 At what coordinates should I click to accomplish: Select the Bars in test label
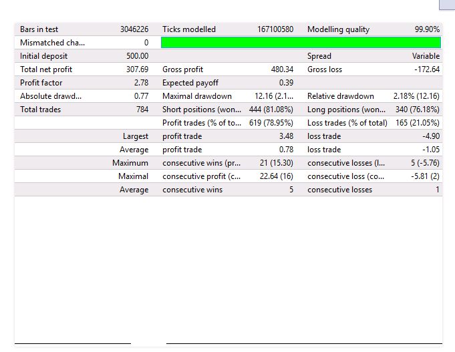(39, 29)
